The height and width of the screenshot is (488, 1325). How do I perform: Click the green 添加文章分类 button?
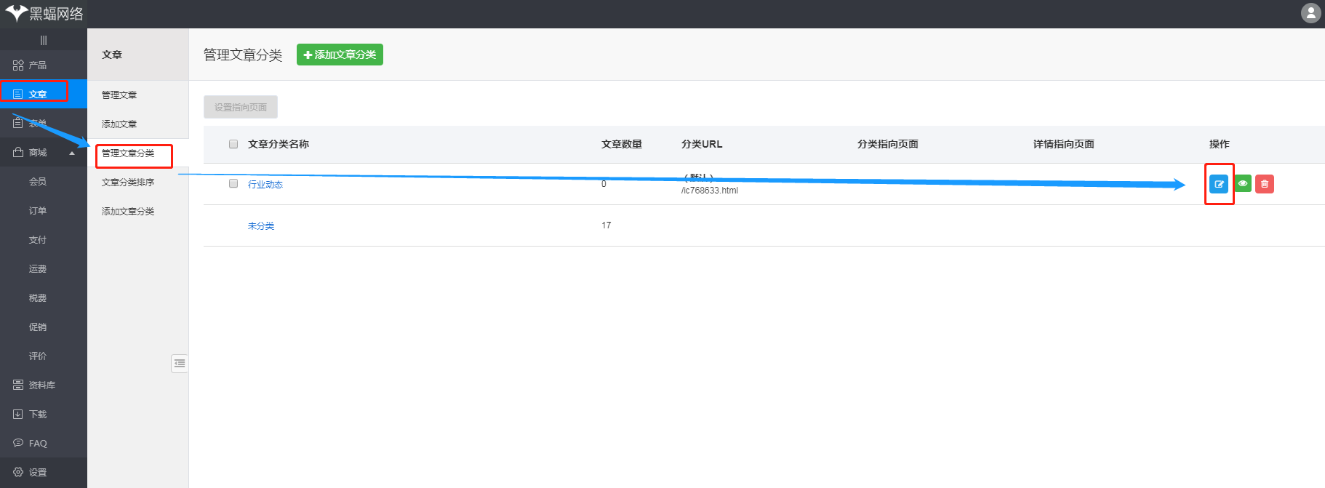[x=340, y=55]
